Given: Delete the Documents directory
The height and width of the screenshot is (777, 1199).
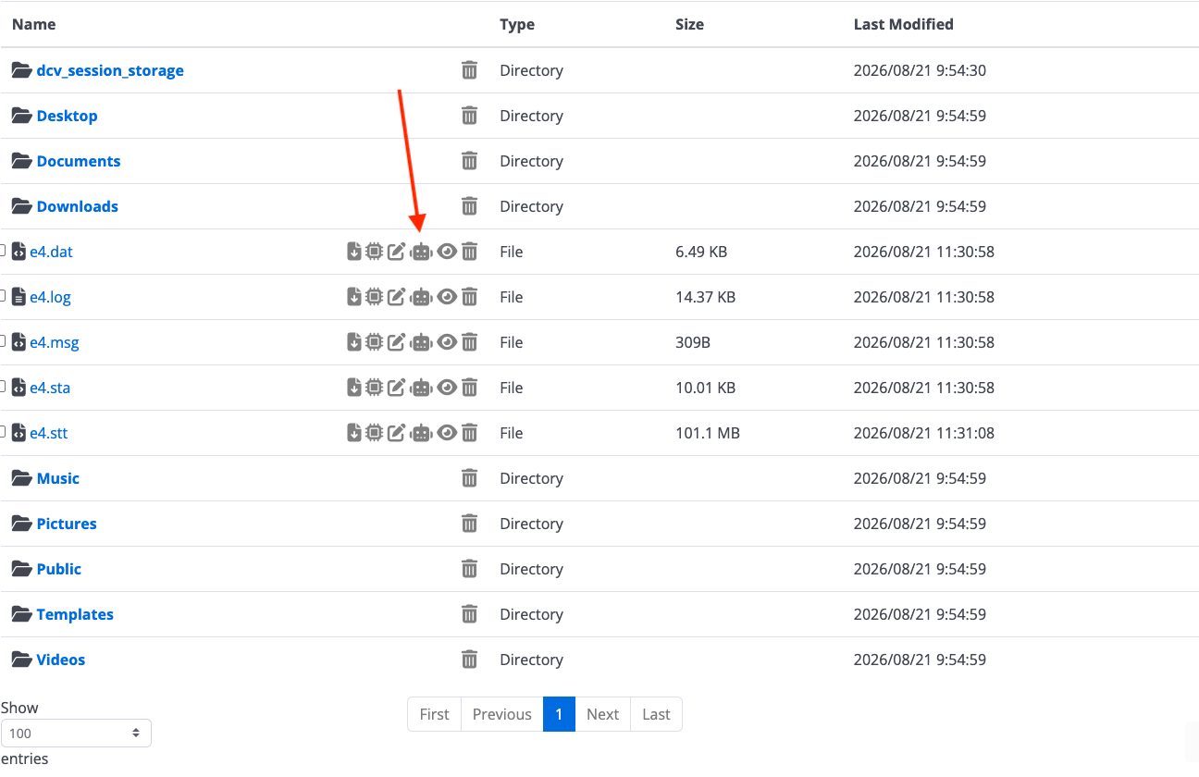Looking at the screenshot, I should tap(470, 161).
